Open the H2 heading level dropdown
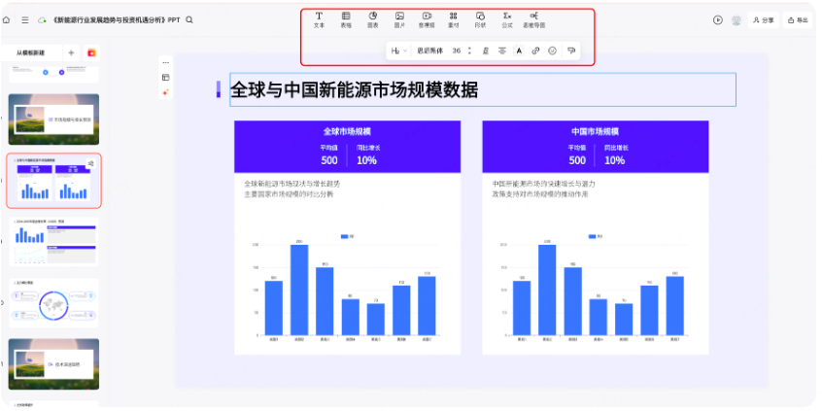This screenshot has width=822, height=411. [399, 51]
